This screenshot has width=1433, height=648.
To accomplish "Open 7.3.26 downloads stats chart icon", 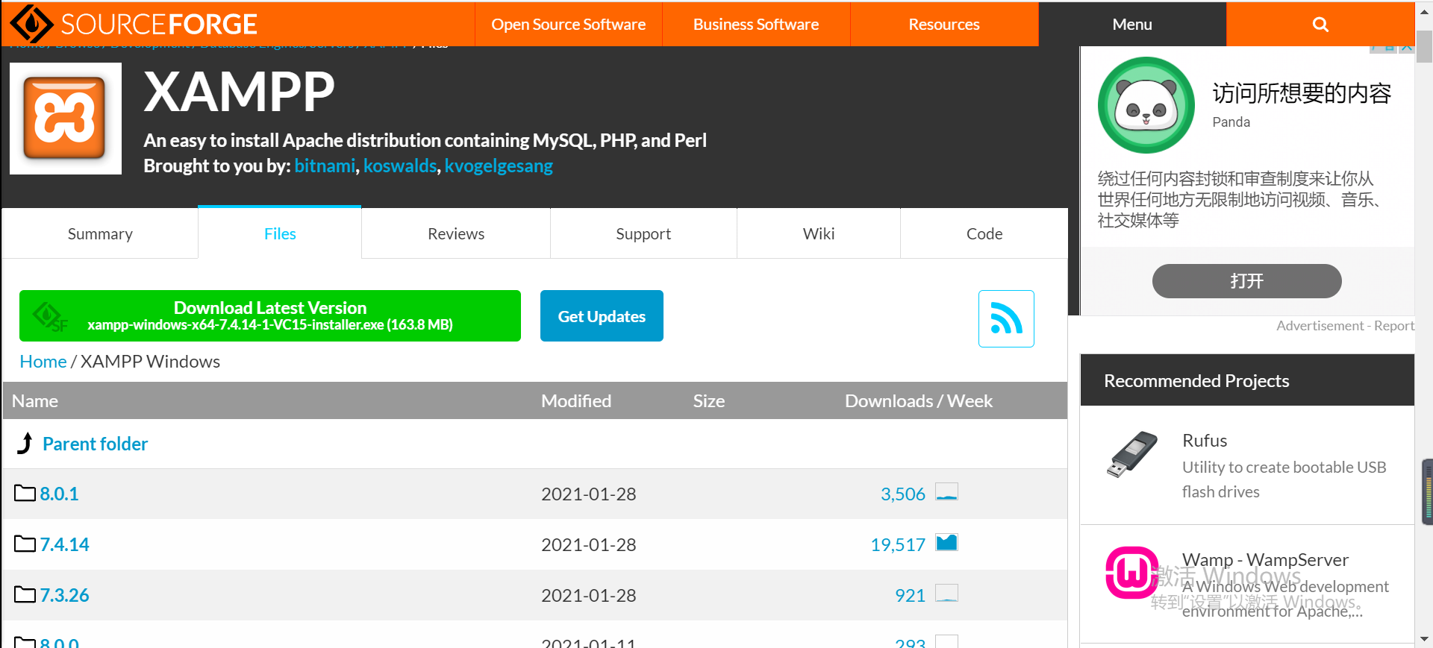I will [x=946, y=594].
